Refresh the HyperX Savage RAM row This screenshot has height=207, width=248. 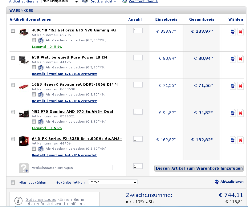233,86
